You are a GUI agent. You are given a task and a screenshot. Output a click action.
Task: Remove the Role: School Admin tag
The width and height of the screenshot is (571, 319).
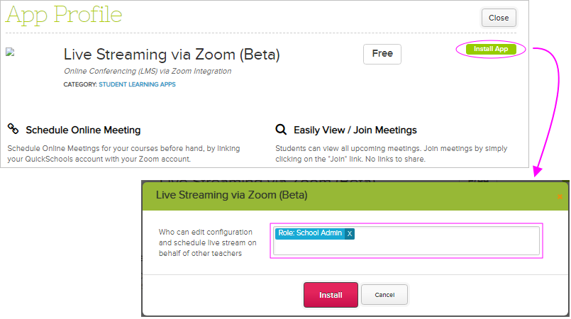click(x=350, y=233)
